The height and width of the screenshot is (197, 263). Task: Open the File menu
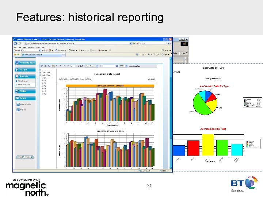(15, 47)
